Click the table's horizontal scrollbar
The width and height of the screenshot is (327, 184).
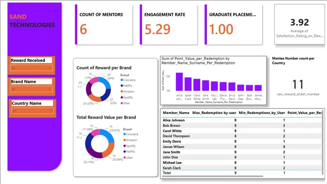point(213,176)
